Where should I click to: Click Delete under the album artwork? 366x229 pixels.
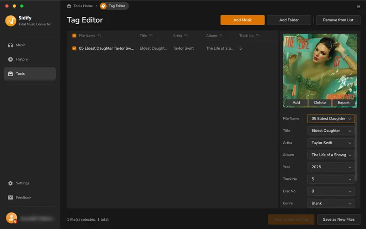coord(320,102)
